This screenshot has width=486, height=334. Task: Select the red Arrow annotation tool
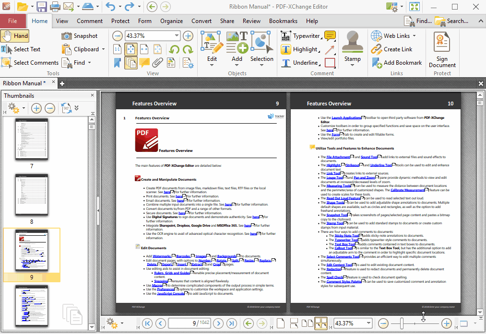pos(330,49)
